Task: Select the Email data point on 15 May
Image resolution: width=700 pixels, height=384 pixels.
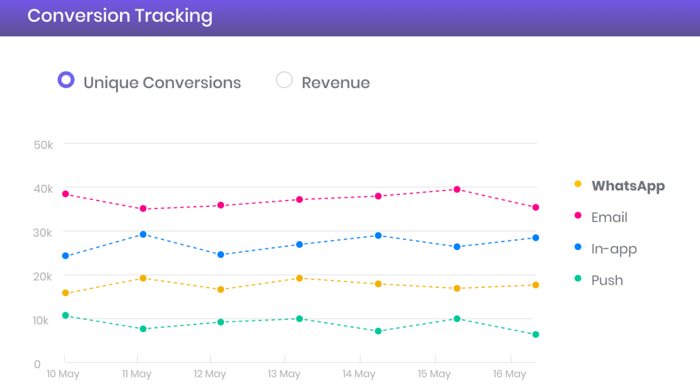Action: coord(457,189)
